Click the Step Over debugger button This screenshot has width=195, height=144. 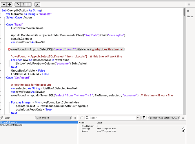tap(18, 5)
